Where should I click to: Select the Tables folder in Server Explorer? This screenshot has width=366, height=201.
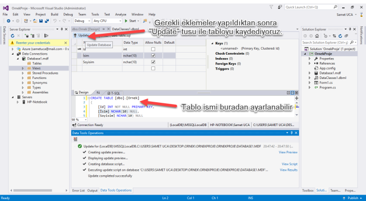(x=37, y=64)
